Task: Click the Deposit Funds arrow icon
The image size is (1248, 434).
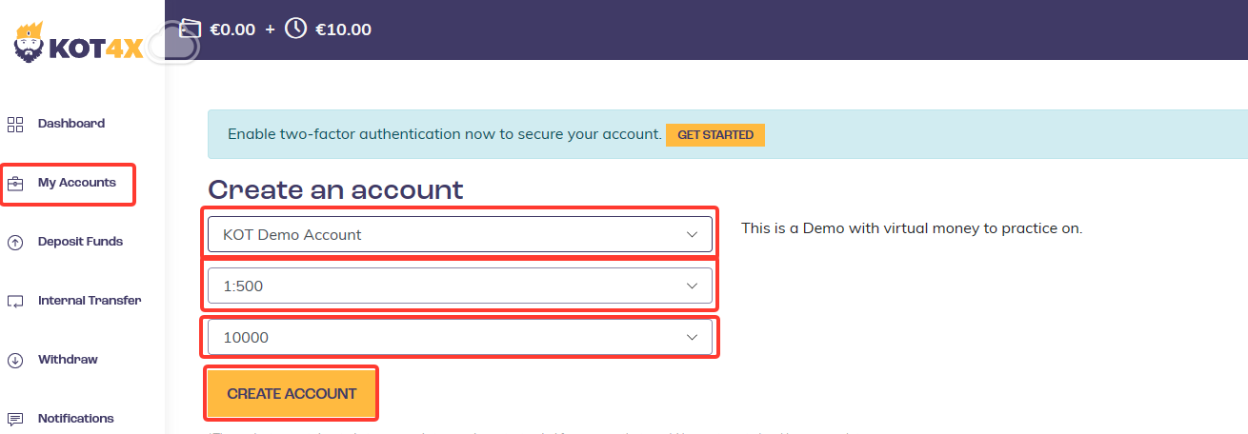Action: pos(15,243)
